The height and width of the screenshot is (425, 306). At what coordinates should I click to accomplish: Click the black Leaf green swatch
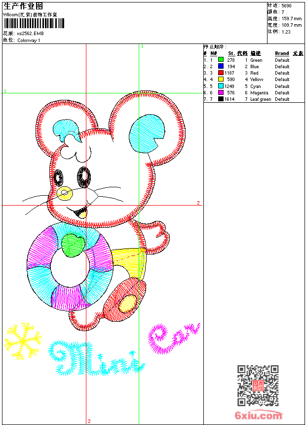pyautogui.click(x=221, y=99)
